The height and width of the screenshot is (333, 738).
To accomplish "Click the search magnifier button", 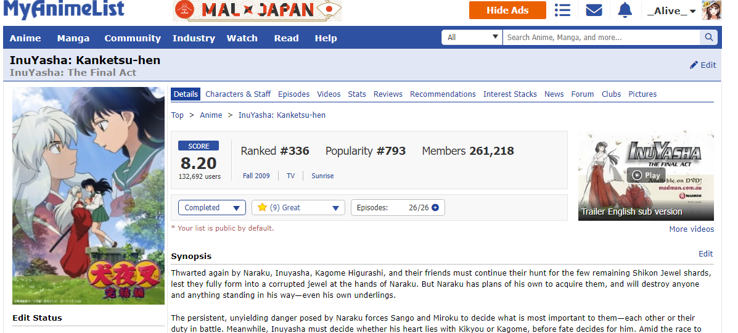I will [x=709, y=37].
